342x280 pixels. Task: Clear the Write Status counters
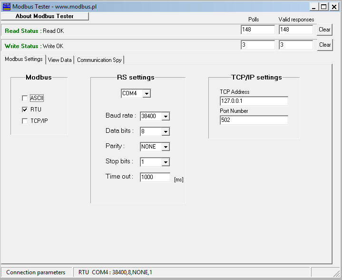tap(325, 45)
